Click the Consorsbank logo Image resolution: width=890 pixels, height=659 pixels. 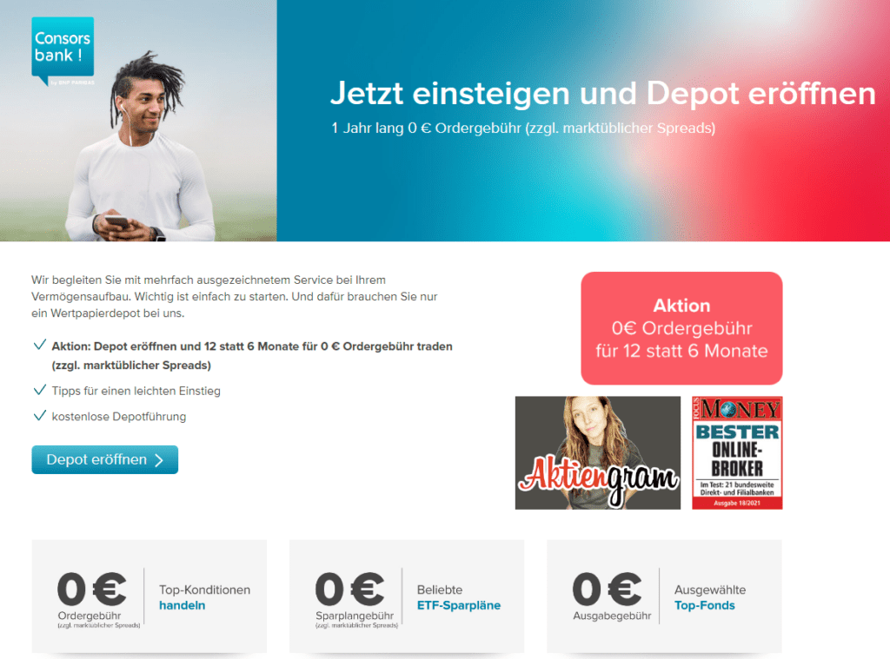(x=63, y=51)
